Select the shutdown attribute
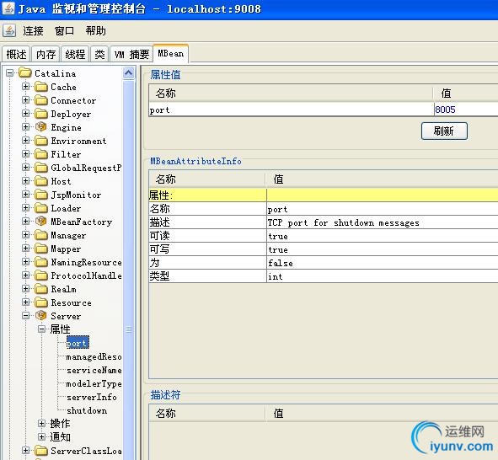This screenshot has height=460, width=498. pyautogui.click(x=87, y=410)
